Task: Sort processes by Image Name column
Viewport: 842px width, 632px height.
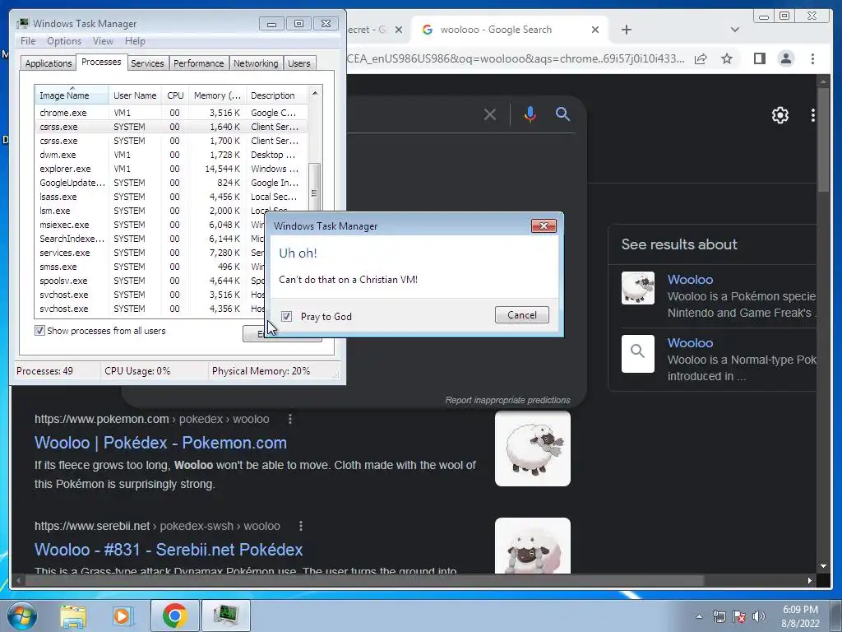Action: [x=72, y=95]
